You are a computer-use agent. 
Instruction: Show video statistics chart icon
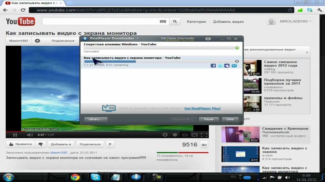tap(204, 145)
